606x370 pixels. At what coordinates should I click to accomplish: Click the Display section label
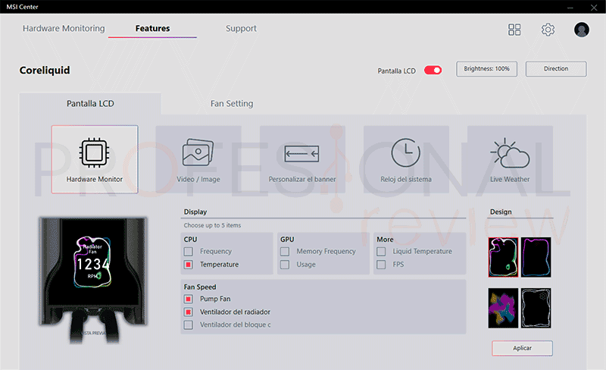click(195, 212)
